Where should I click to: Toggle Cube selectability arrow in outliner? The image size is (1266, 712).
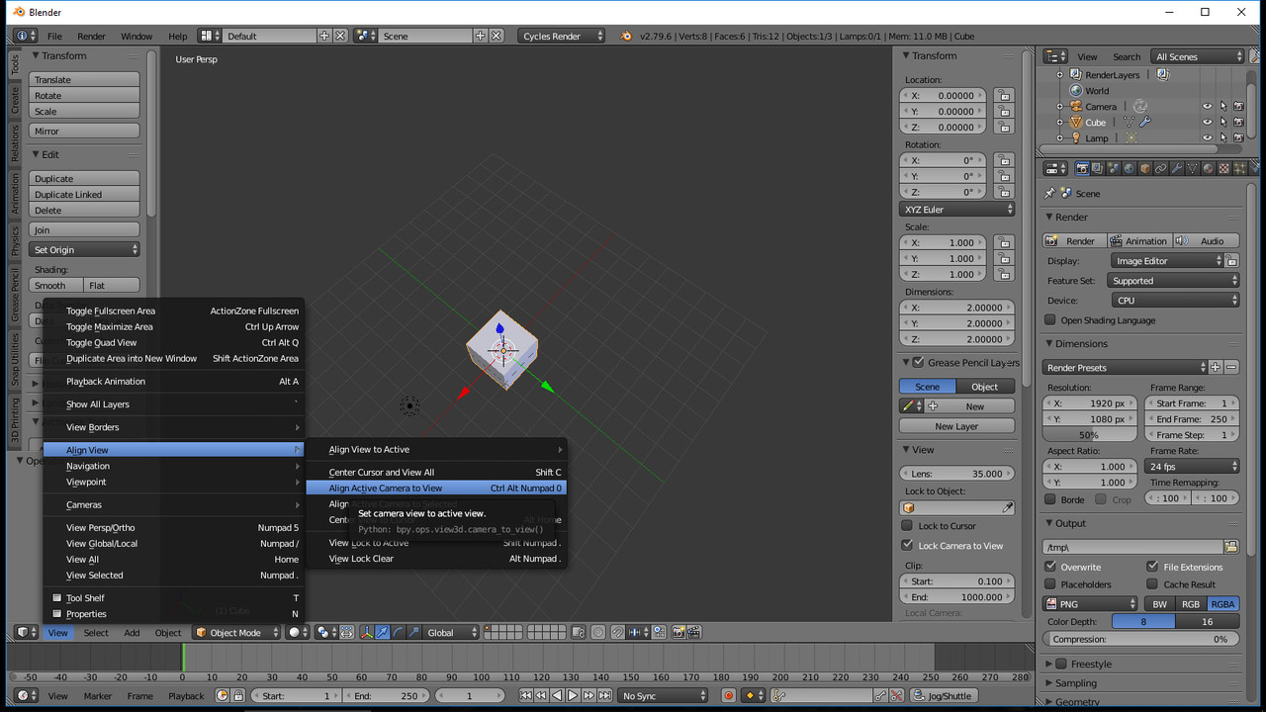1222,122
